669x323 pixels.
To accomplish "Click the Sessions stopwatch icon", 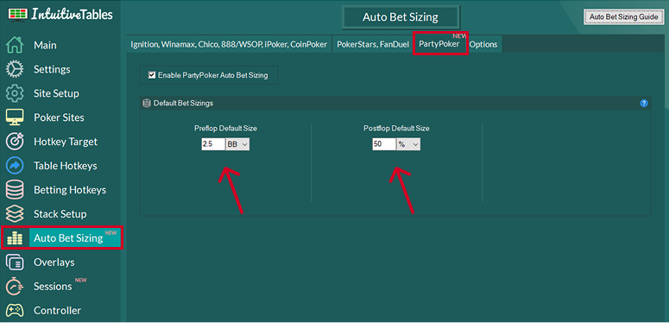I will [15, 287].
